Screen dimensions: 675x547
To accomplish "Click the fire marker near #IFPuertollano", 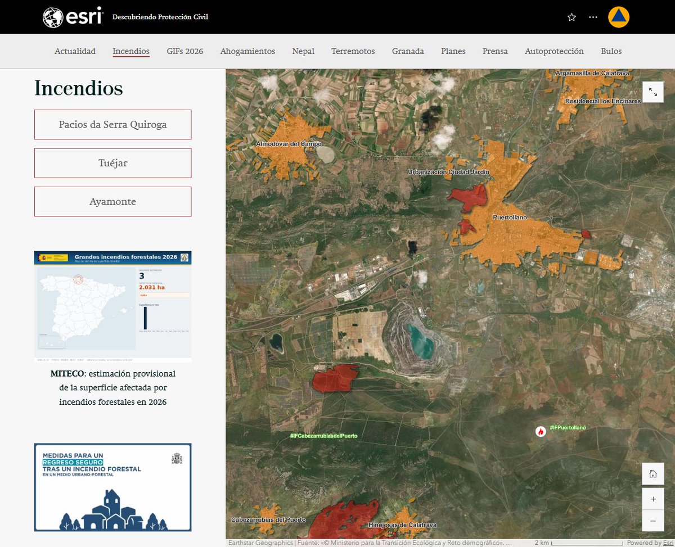I will (x=541, y=431).
